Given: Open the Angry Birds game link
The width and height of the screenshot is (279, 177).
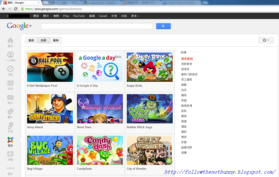Looking at the screenshot, I should (134, 86).
